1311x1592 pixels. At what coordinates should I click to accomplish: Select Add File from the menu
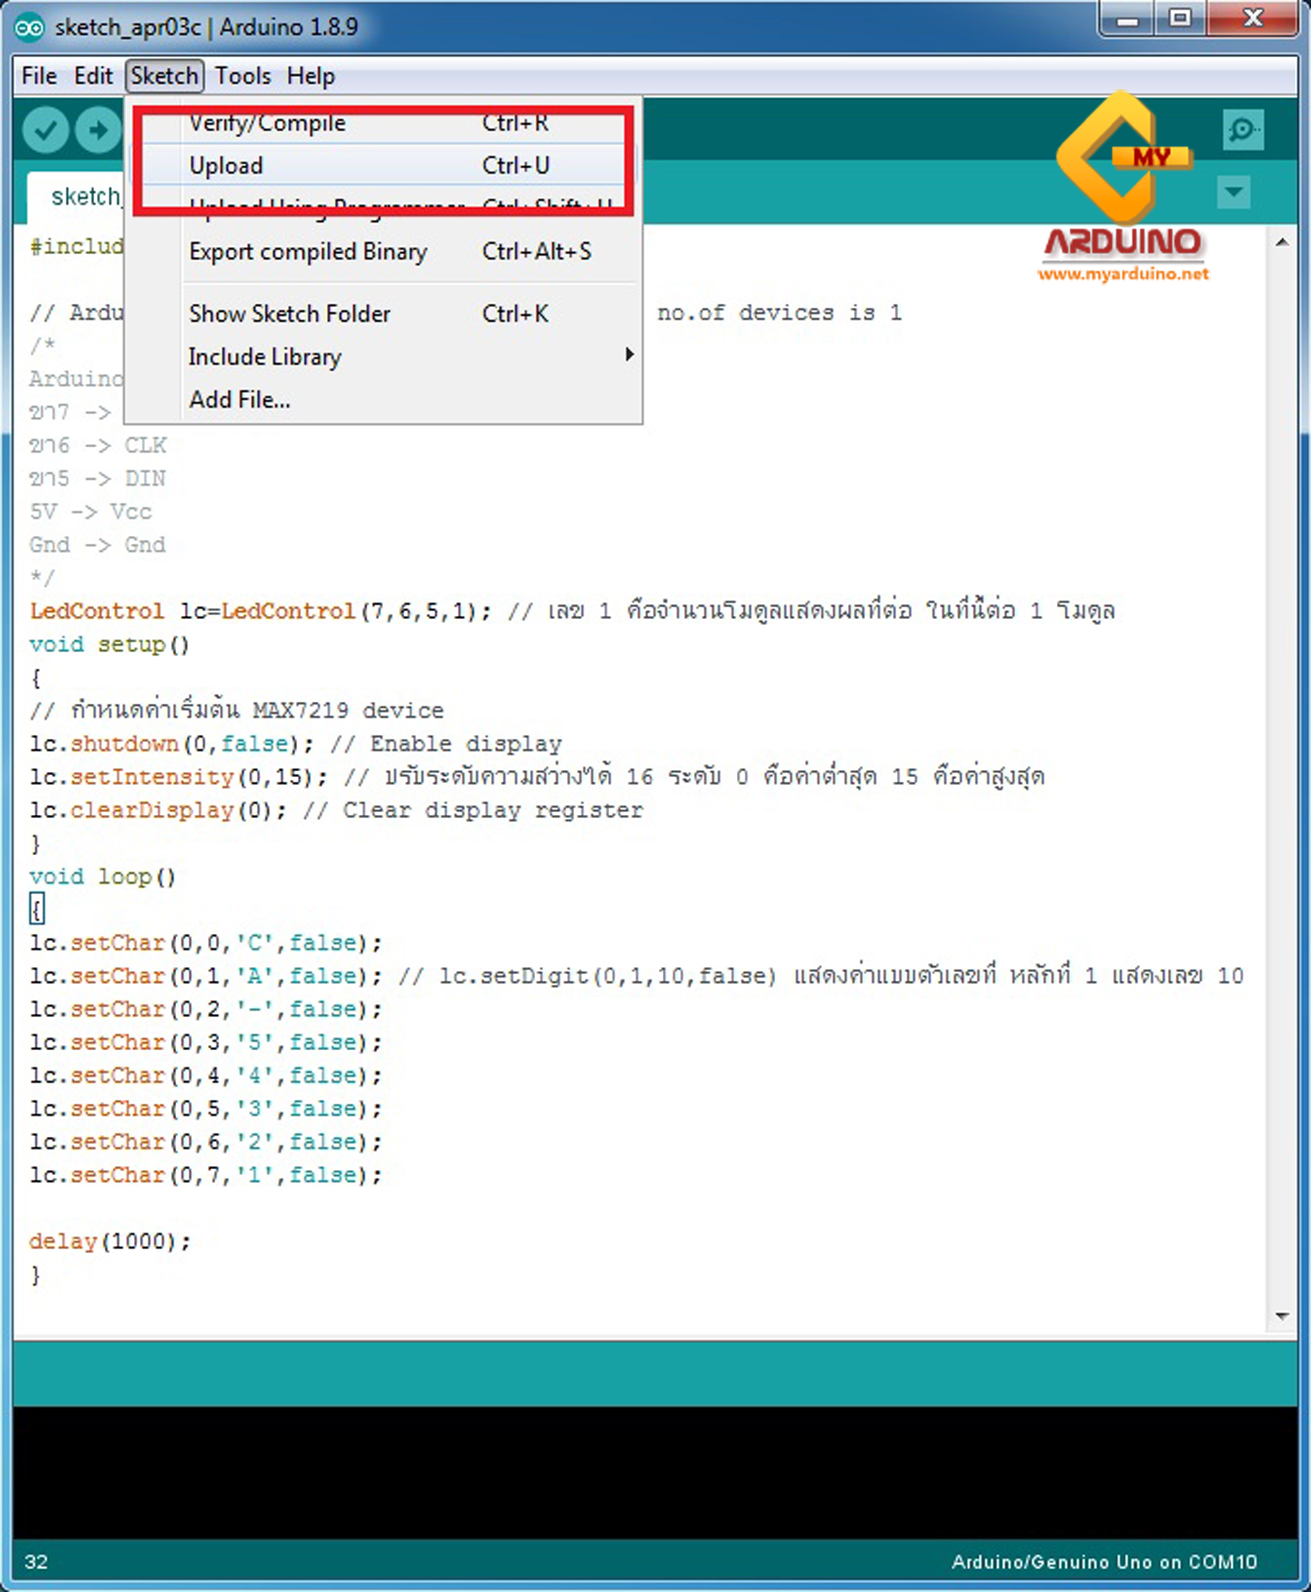239,399
